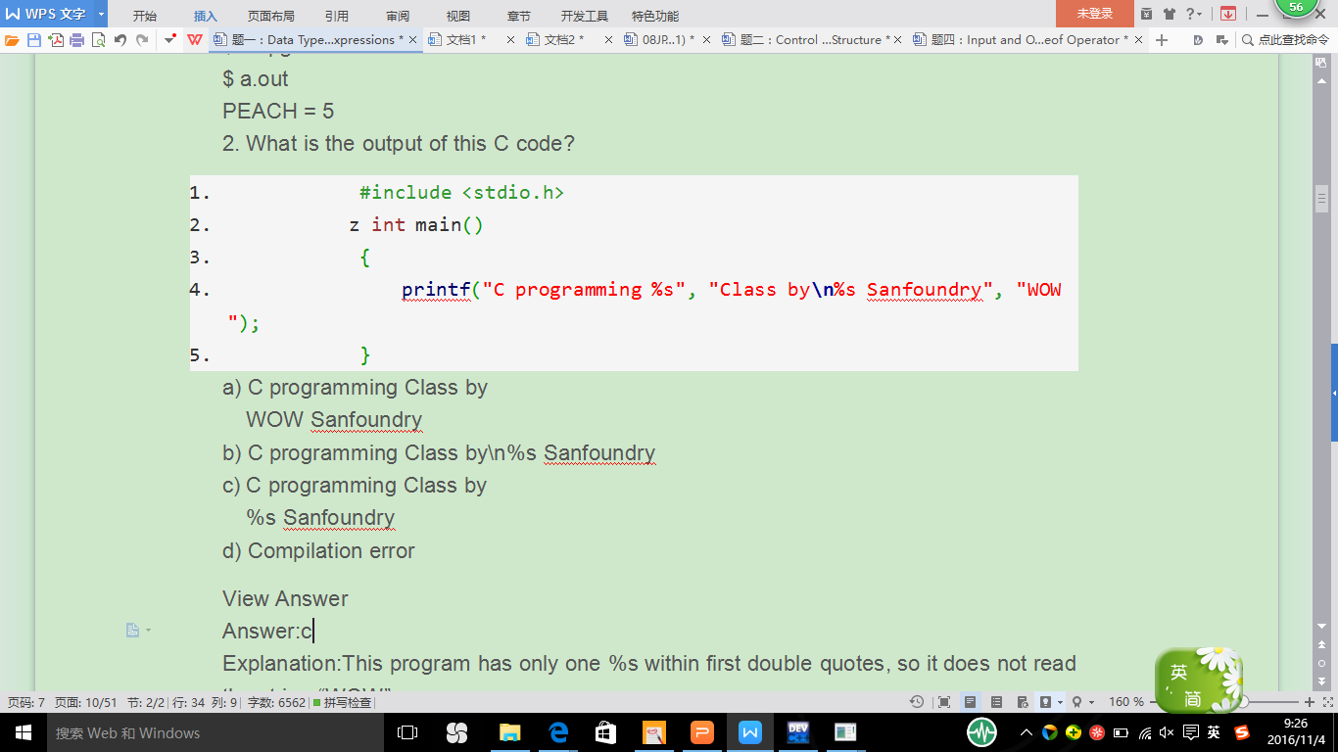Redo the last action
This screenshot has width=1338, height=752.
pos(142,40)
